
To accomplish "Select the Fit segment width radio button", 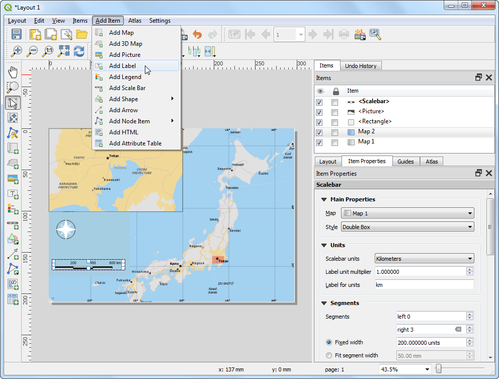I will coord(329,355).
